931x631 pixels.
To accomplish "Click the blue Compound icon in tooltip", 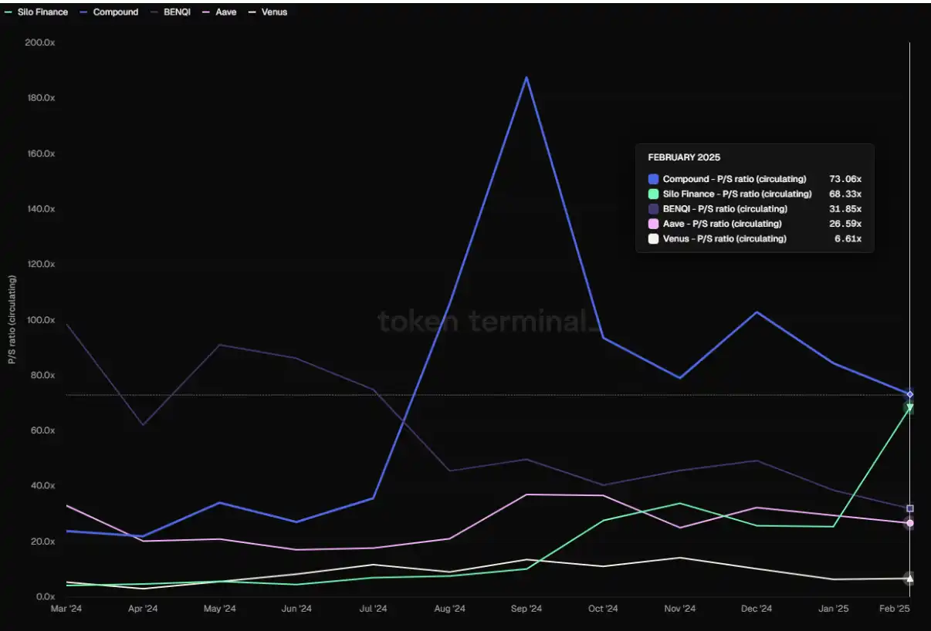I will pyautogui.click(x=654, y=179).
